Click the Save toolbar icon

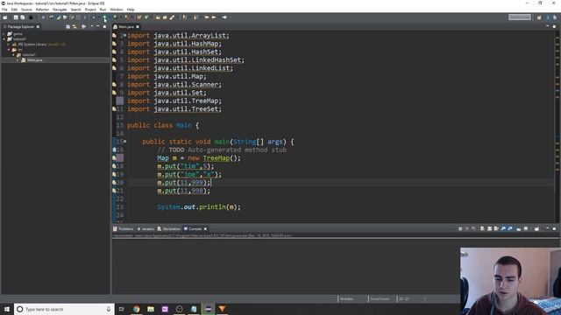(x=16, y=17)
